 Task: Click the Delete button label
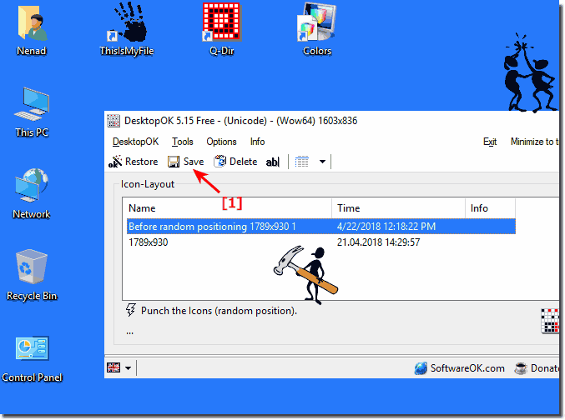pos(243,162)
